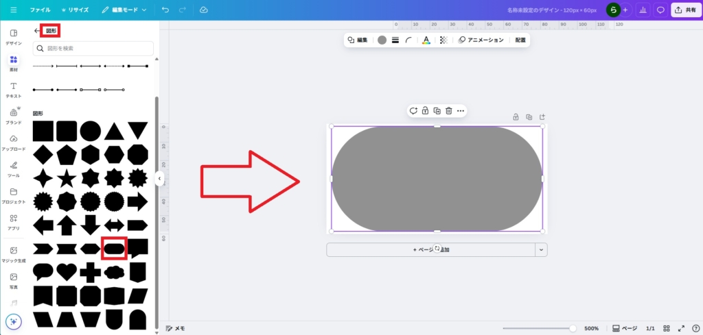The width and height of the screenshot is (703, 335).
Task: Open the transparency checkerboard icon
Action: coord(443,40)
